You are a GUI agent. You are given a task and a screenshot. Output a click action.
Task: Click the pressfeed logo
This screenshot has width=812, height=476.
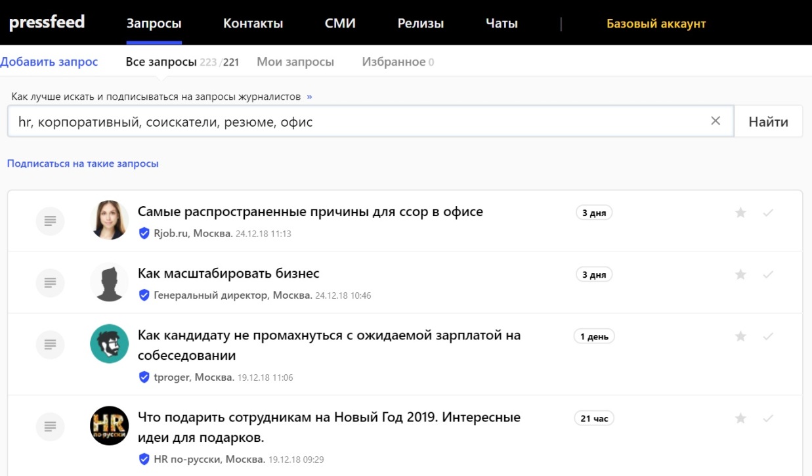point(47,22)
